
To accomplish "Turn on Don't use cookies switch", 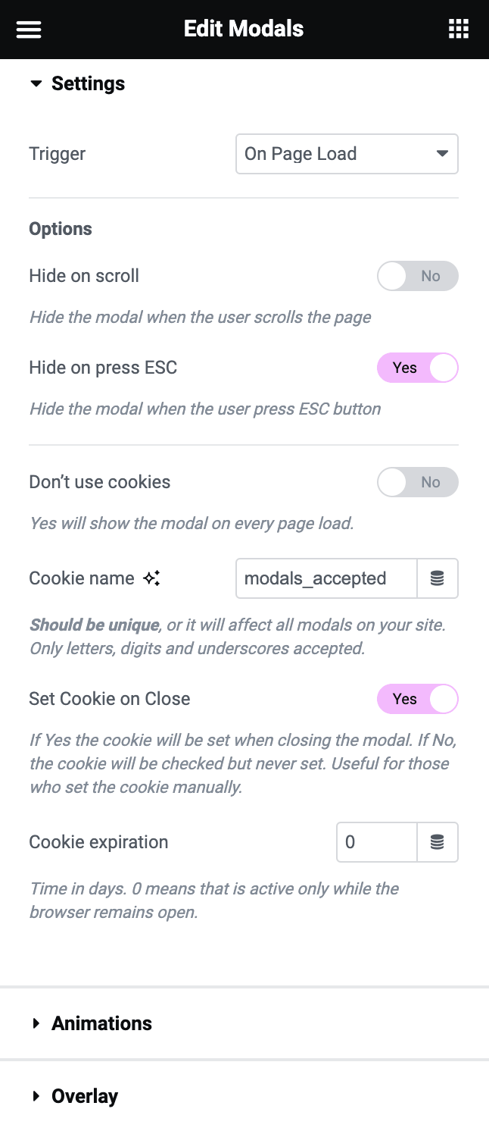I will coord(417,482).
